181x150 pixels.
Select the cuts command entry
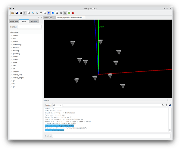tap(14, 66)
